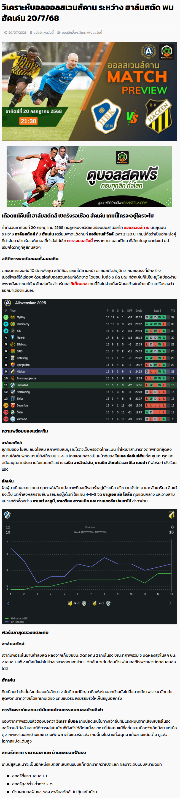
Task: Click the author user icon
Action: coord(31,33)
